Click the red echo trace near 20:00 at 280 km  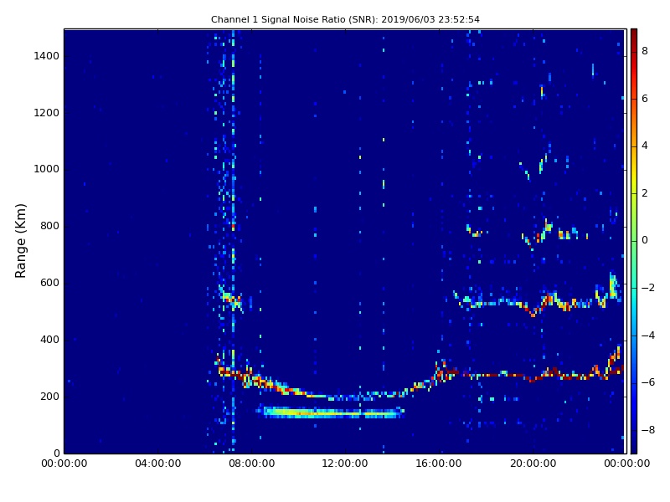(533, 376)
